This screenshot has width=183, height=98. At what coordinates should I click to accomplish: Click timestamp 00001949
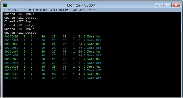coord(11,59)
